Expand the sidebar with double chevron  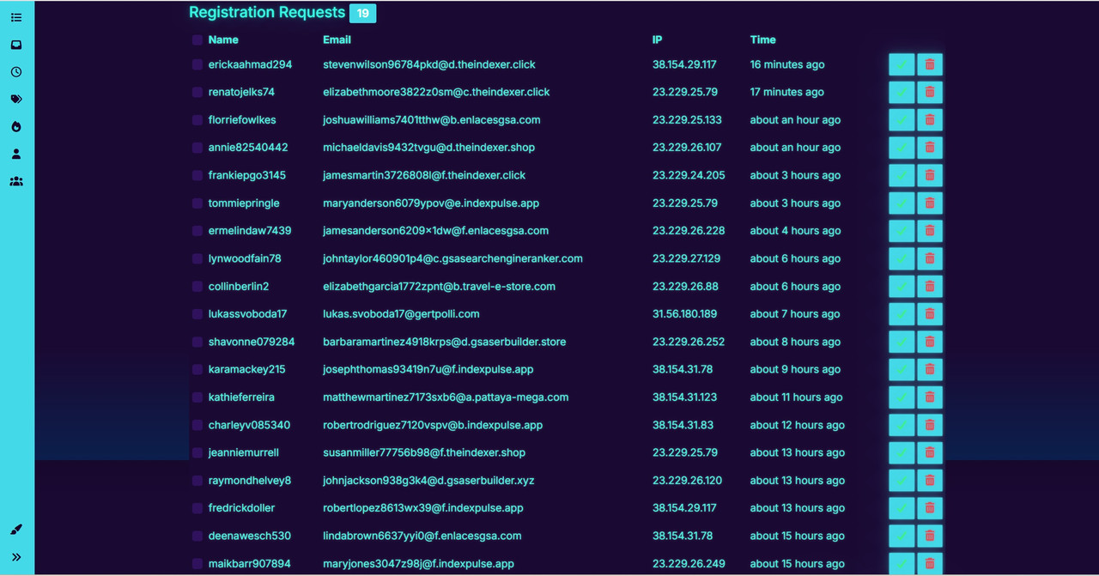16,557
